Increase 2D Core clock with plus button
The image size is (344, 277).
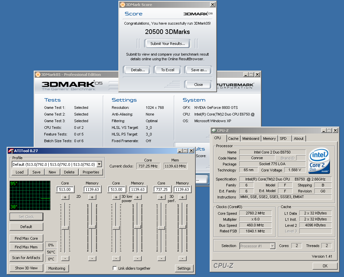click(x=65, y=197)
